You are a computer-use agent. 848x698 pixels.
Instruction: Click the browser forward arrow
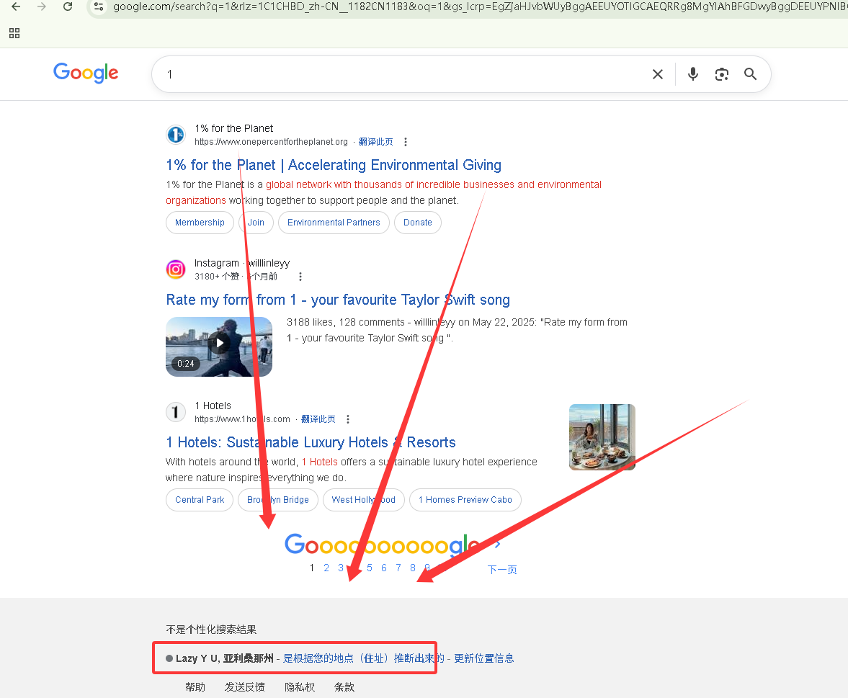[42, 6]
